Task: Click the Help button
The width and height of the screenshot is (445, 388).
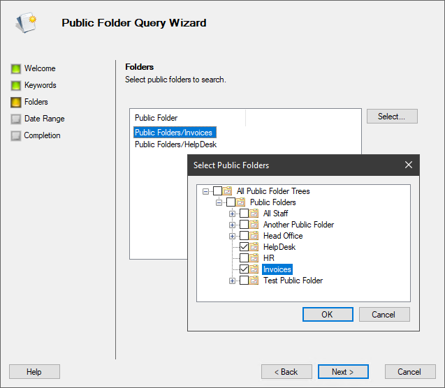Action: [x=34, y=371]
